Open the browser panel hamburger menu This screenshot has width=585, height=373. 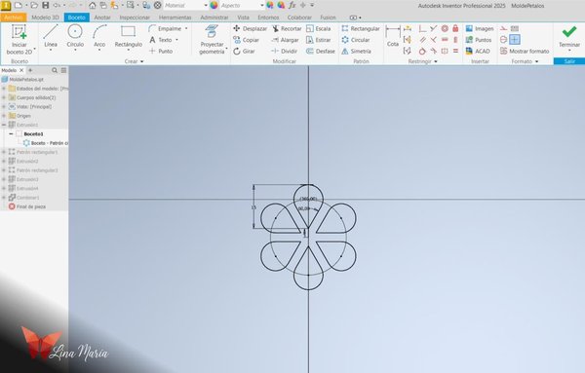(x=63, y=70)
